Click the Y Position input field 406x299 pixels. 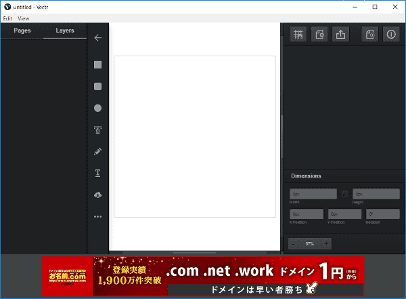(344, 214)
